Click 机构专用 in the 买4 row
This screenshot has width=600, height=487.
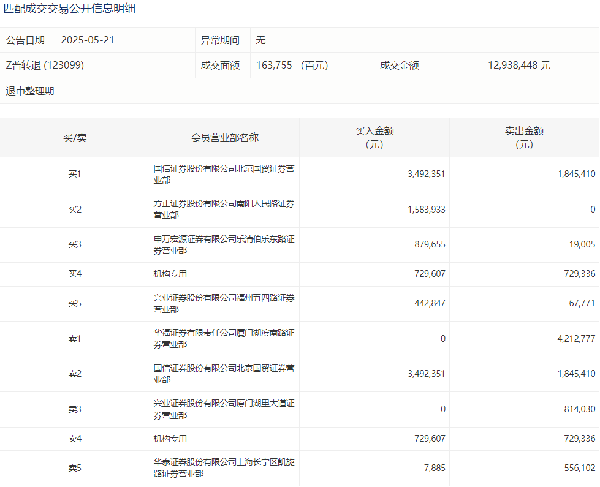pyautogui.click(x=170, y=274)
